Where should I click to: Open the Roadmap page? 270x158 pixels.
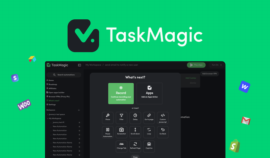coord(52,84)
